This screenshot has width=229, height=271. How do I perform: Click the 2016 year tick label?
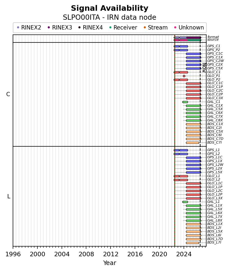click(135, 254)
